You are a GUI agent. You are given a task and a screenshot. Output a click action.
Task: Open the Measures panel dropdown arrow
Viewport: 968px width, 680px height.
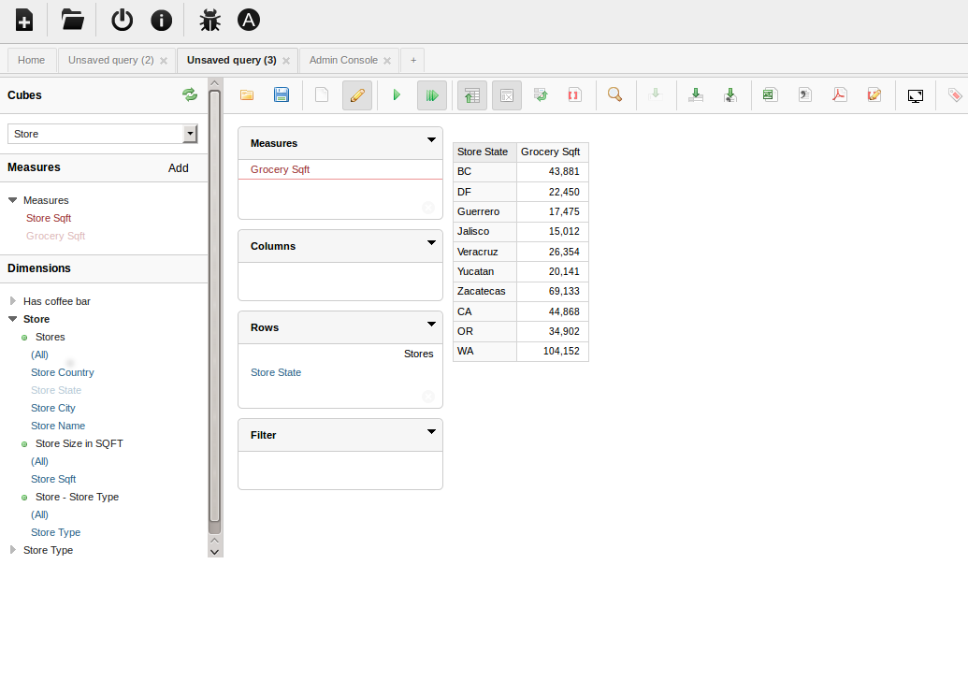pyautogui.click(x=431, y=140)
